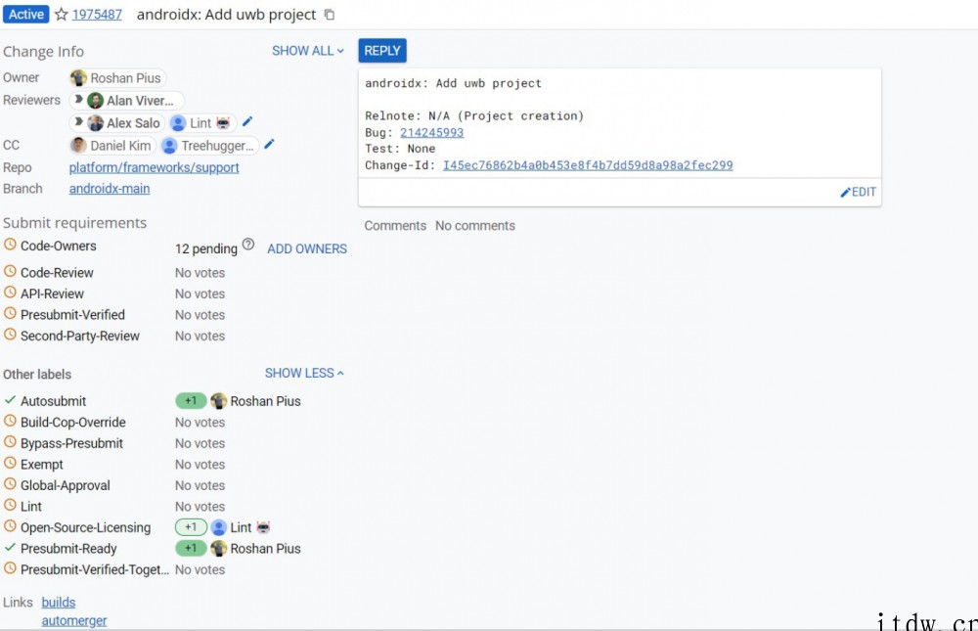Open change number 1975487 link

[97, 15]
